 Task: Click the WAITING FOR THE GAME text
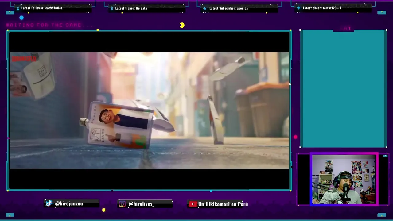coord(44,25)
